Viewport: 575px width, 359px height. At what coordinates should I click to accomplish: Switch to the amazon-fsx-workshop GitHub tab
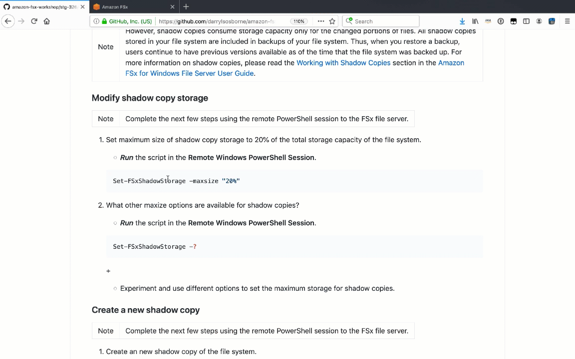click(44, 6)
